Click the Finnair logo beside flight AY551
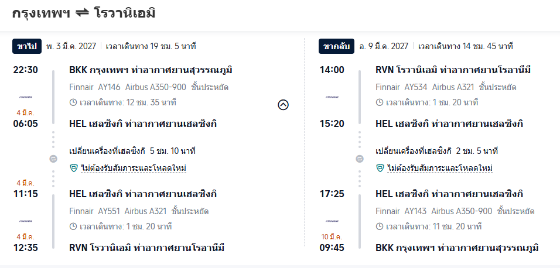Screen dimensions: 560x268 tap(25, 221)
